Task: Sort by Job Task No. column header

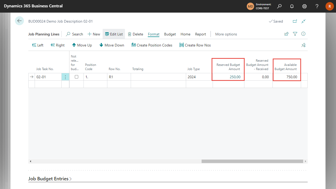Action: tap(45, 69)
